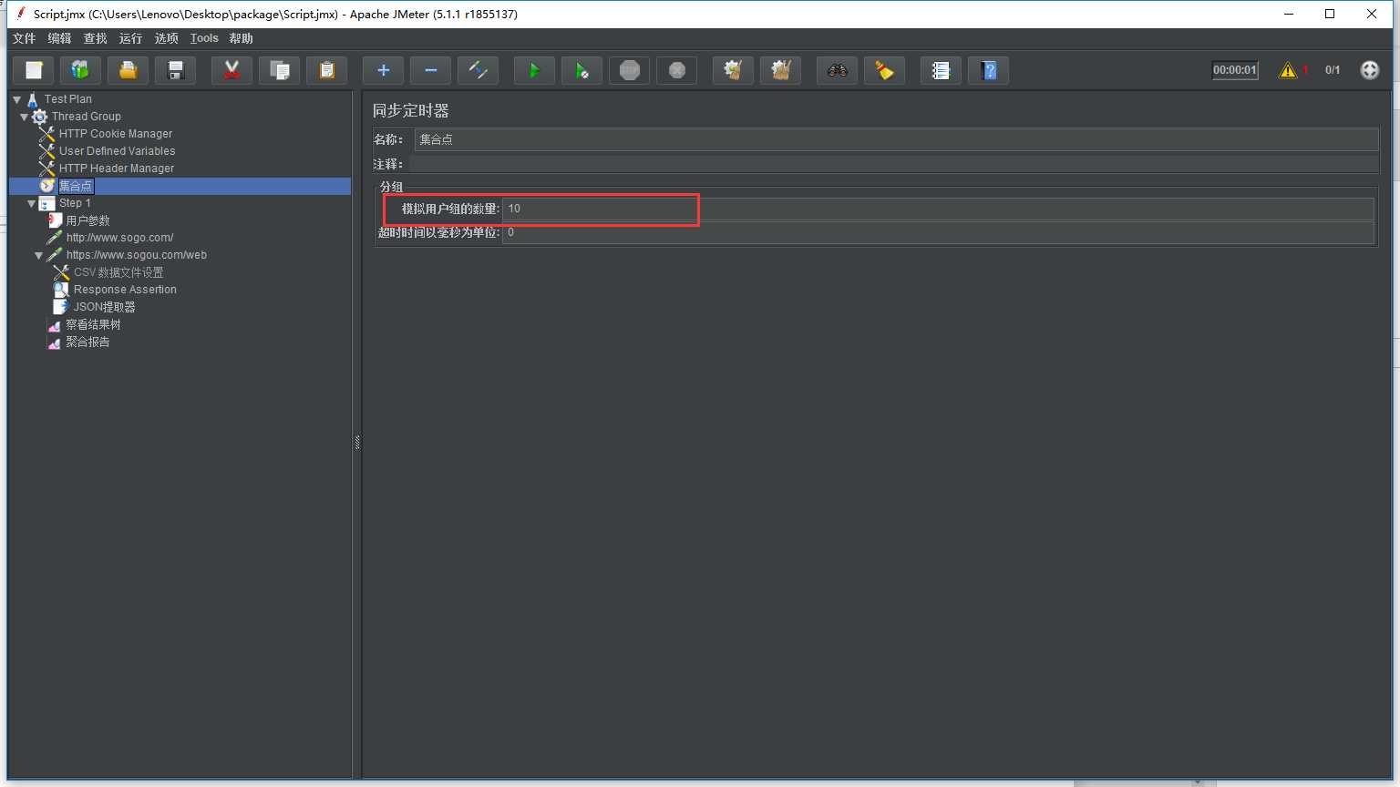Screen dimensions: 1400x787
Task: Select User Defined Variables element
Action: click(118, 151)
